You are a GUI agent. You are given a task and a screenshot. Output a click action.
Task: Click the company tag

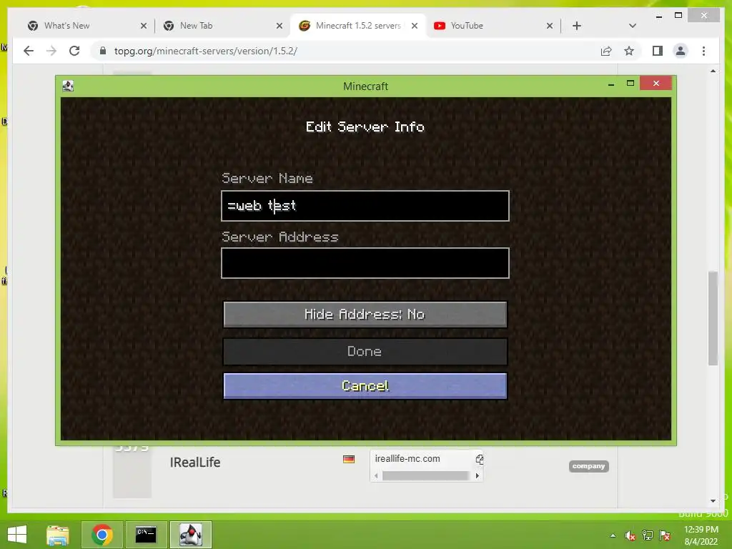tap(589, 466)
